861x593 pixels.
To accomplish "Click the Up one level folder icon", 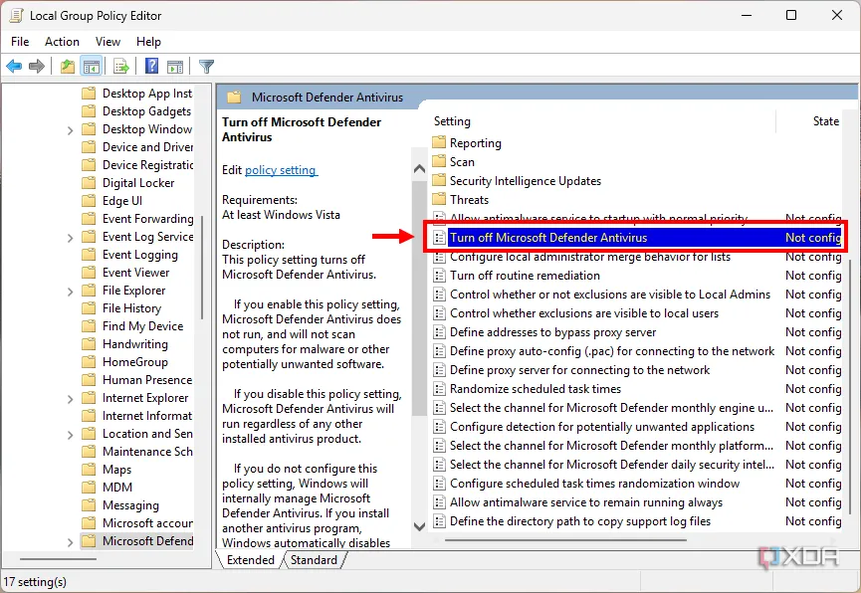I will click(x=68, y=67).
